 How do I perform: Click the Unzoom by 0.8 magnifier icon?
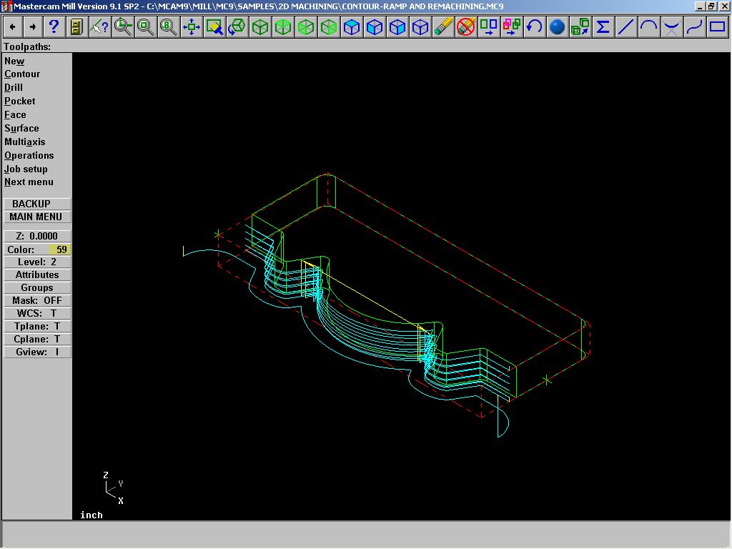[168, 27]
